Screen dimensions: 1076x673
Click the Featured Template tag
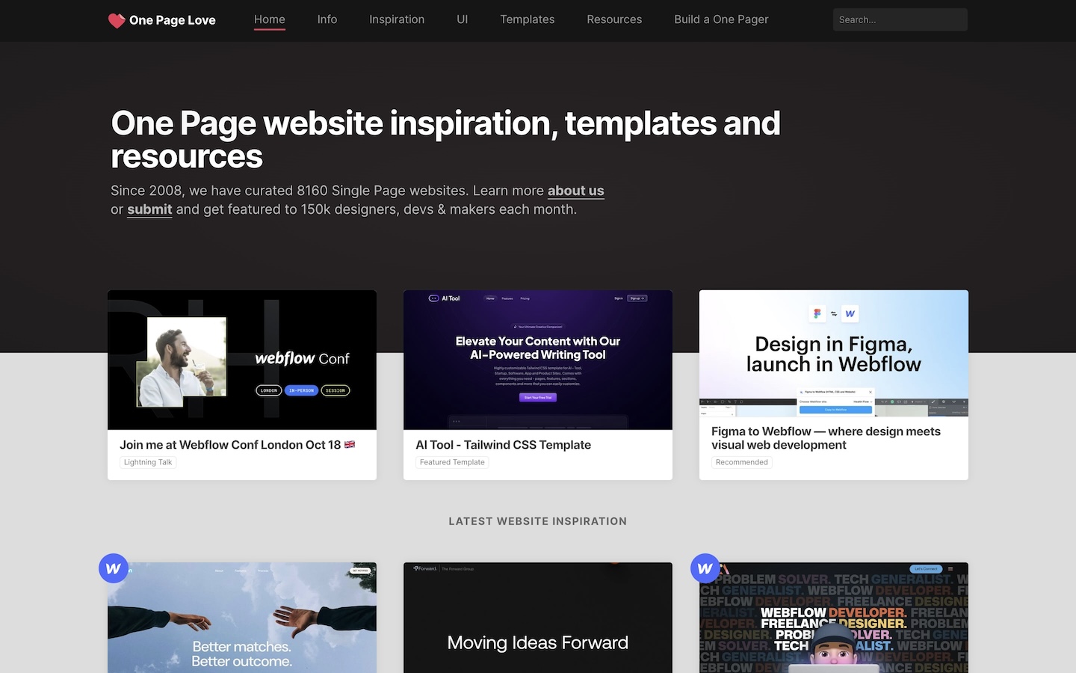[452, 462]
